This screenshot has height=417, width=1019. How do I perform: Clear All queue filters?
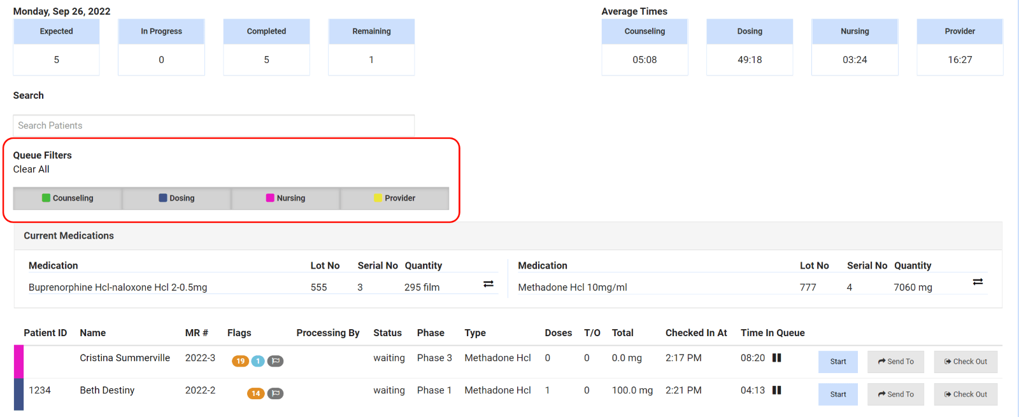[x=31, y=169]
